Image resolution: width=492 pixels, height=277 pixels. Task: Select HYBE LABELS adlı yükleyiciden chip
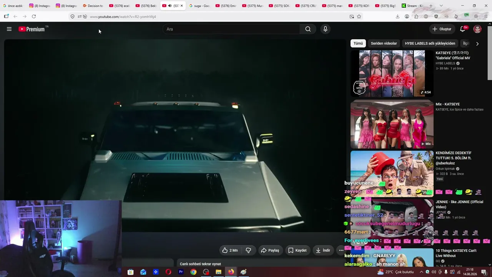tap(430, 43)
